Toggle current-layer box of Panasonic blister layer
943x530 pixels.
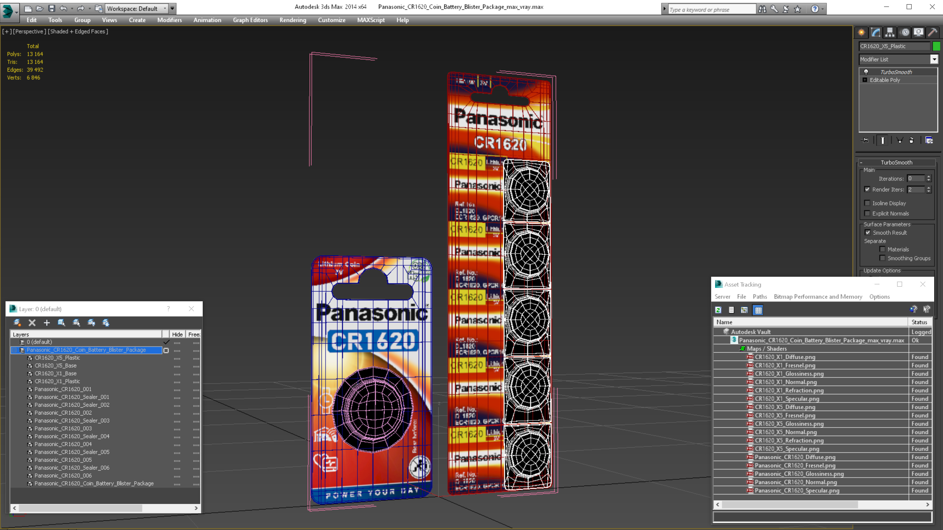[x=166, y=350]
